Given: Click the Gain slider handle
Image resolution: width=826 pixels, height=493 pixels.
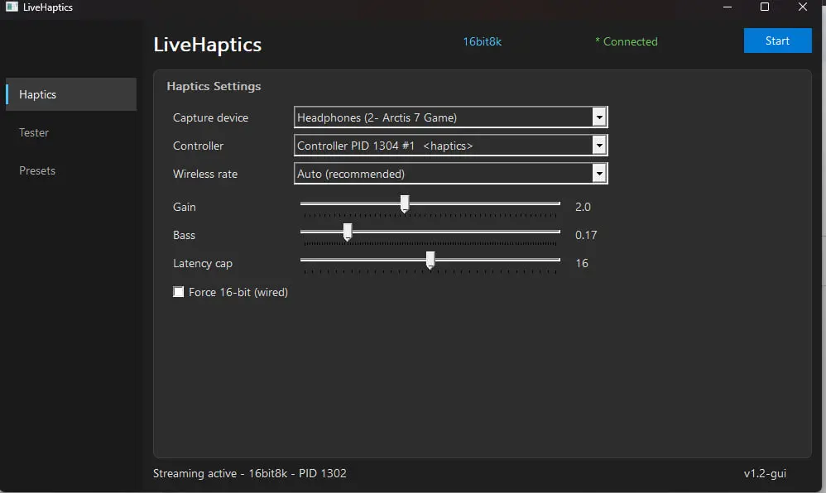Looking at the screenshot, I should click(405, 203).
